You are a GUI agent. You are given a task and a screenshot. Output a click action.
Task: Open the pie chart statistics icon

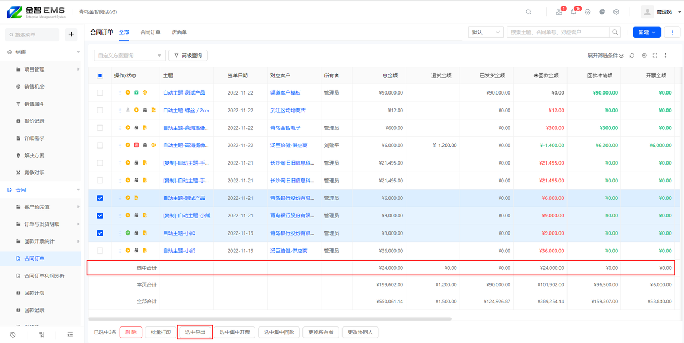(x=602, y=12)
